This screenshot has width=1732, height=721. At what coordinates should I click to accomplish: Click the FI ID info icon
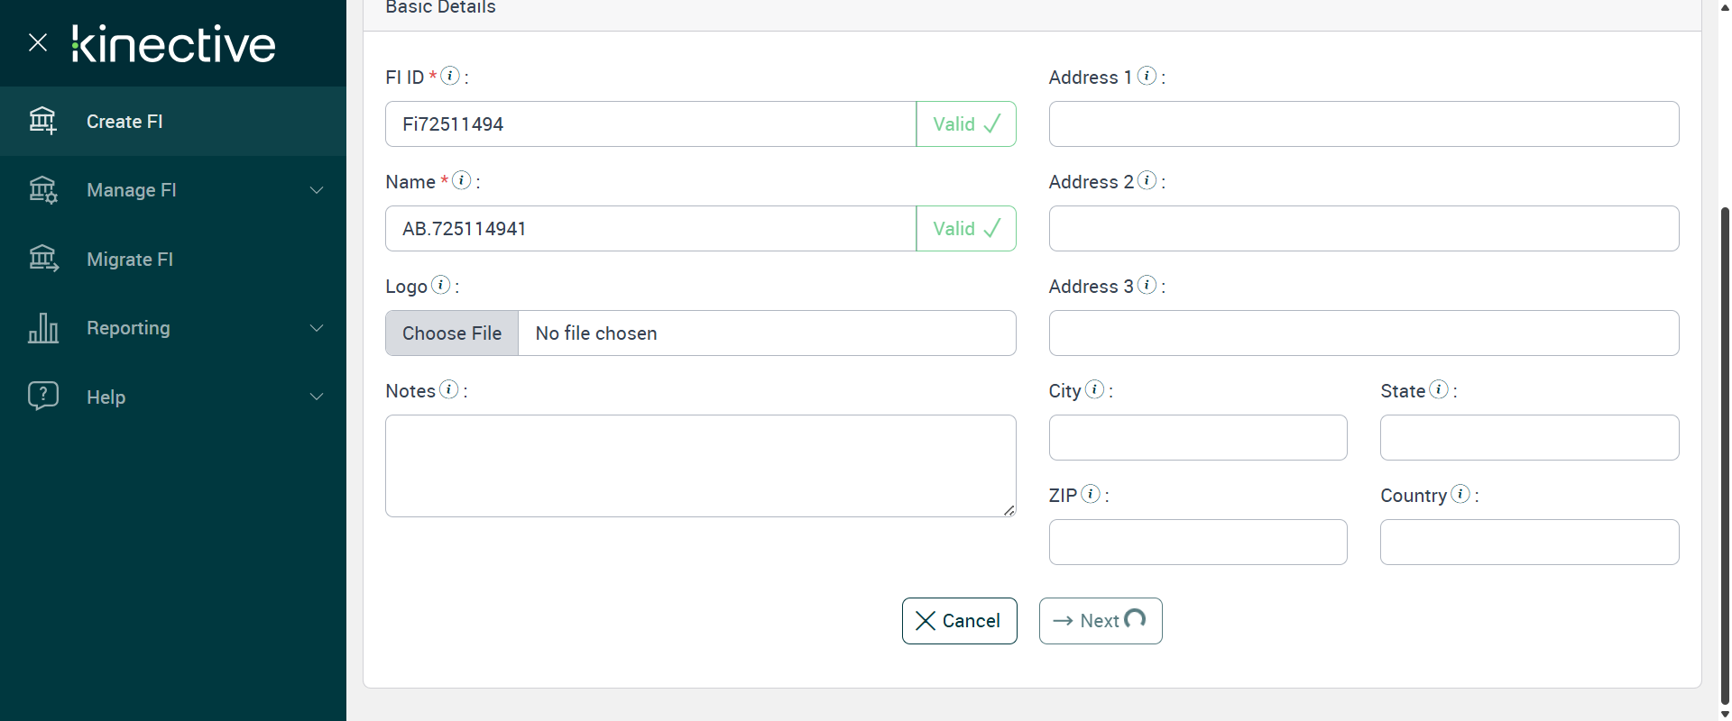pos(450,76)
